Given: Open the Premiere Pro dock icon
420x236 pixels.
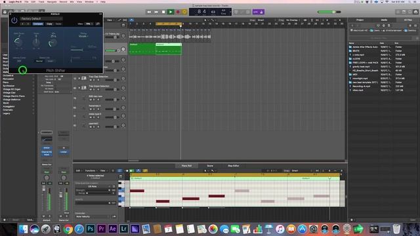Looking at the screenshot, I should (x=102, y=229).
